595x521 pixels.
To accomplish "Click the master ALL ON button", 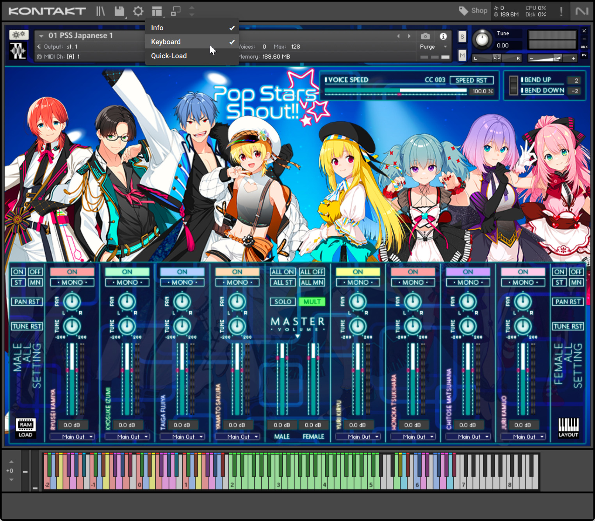I will (x=283, y=272).
